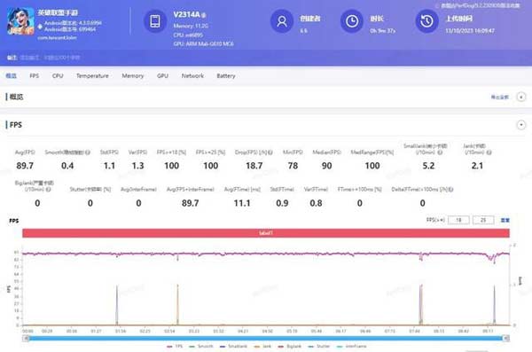Open the overview tab

click(12, 75)
